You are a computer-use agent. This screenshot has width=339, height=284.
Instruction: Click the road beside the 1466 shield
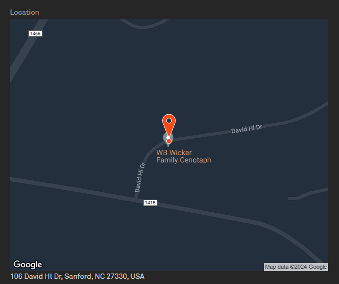pyautogui.click(x=26, y=51)
